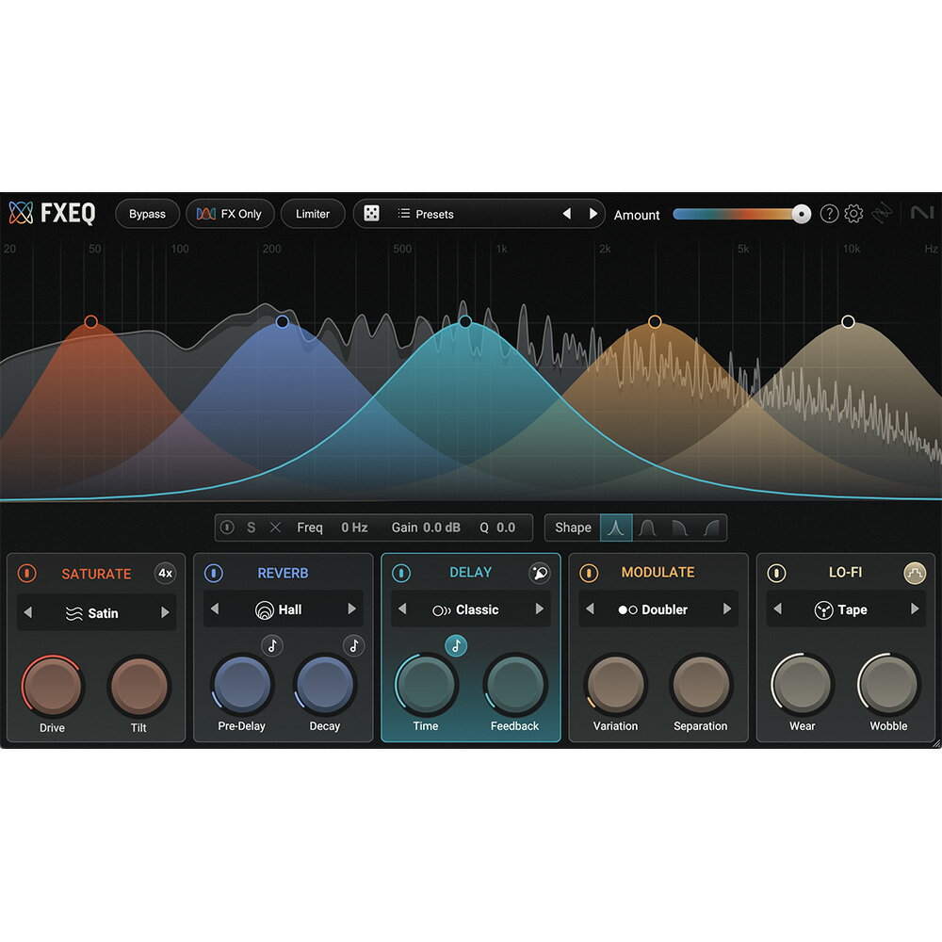The height and width of the screenshot is (942, 942).
Task: Select the bell filter shape icon
Action: pos(616,528)
